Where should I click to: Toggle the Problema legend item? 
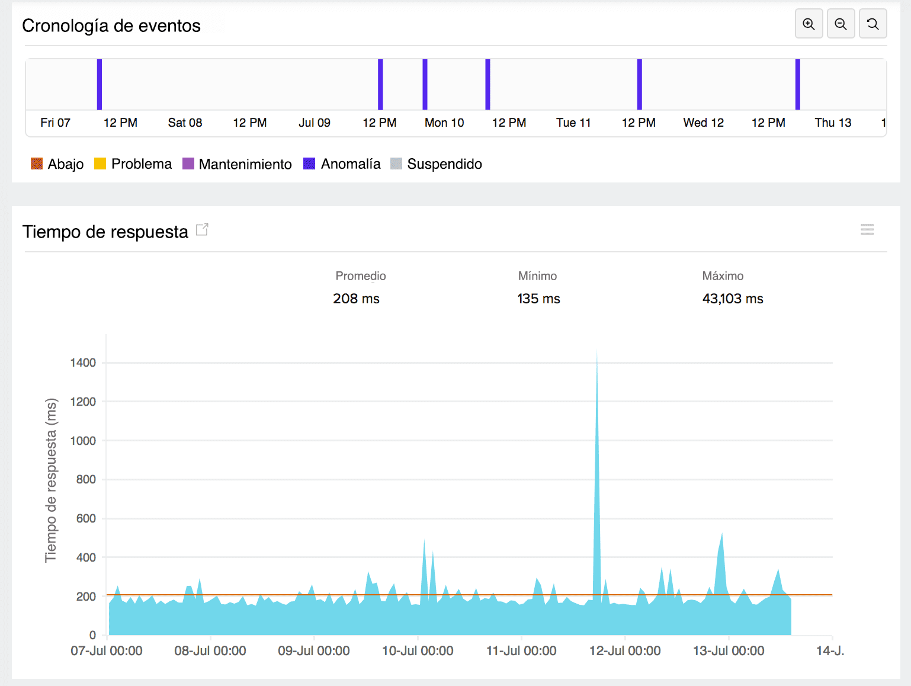133,164
